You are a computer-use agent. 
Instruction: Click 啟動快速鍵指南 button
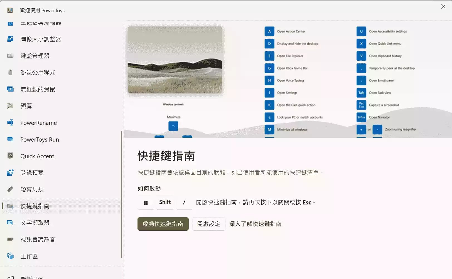click(x=163, y=224)
